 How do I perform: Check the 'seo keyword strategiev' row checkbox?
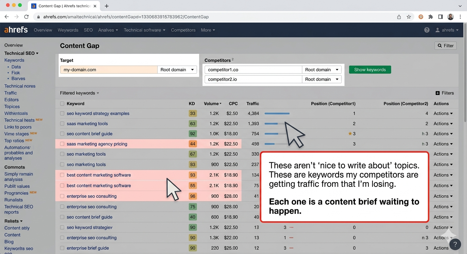pyautogui.click(x=62, y=228)
